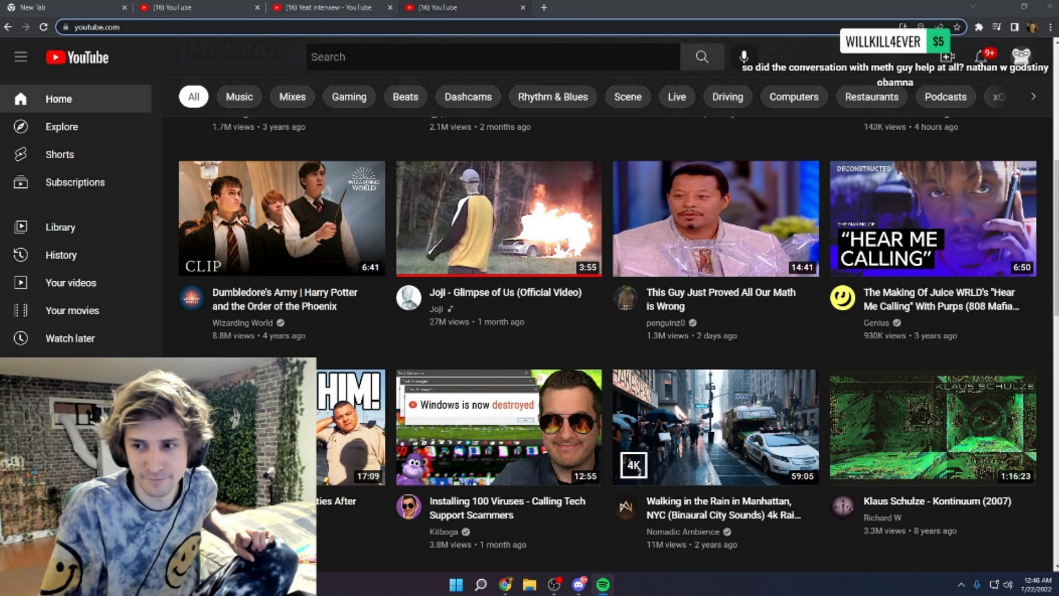Open Explore in sidebar
This screenshot has width=1059, height=596.
76,127
